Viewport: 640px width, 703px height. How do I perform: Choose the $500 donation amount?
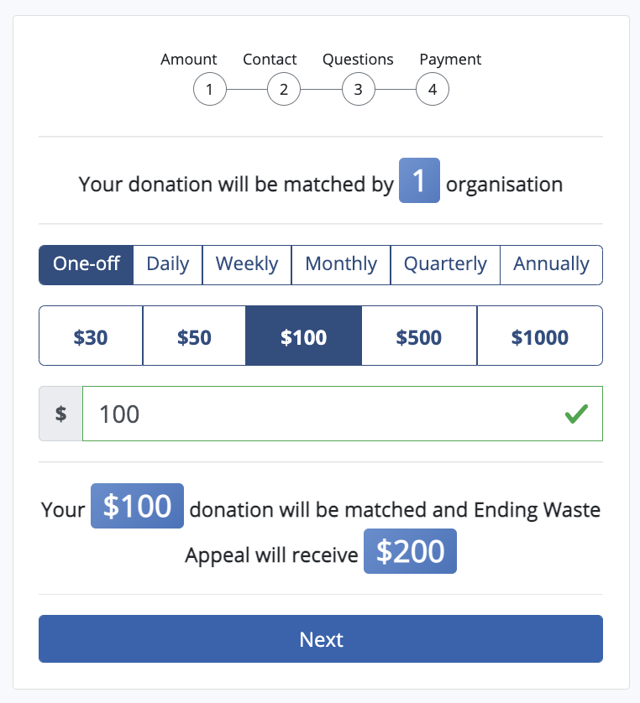[x=419, y=336]
